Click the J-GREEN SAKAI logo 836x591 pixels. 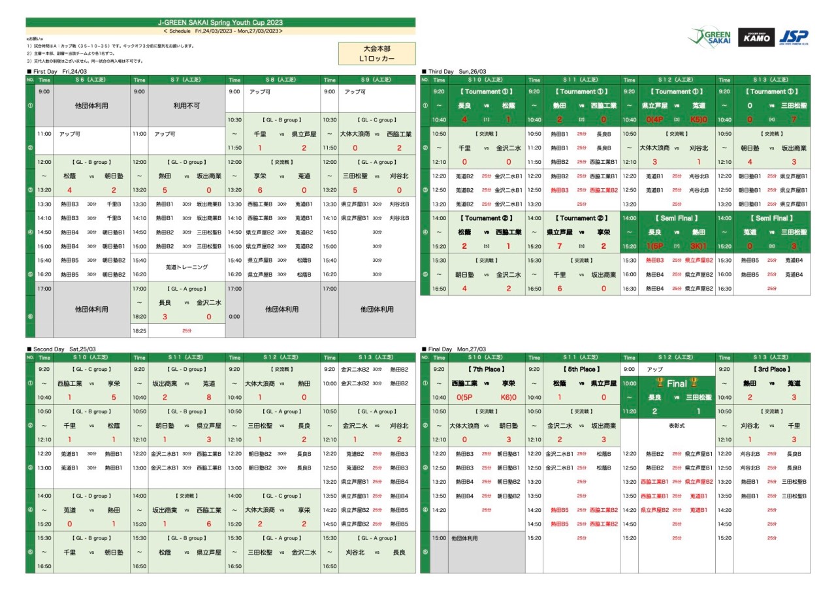[709, 37]
